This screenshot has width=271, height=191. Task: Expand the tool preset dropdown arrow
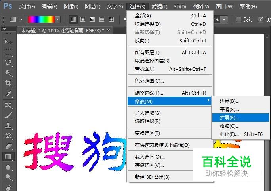[21, 19]
